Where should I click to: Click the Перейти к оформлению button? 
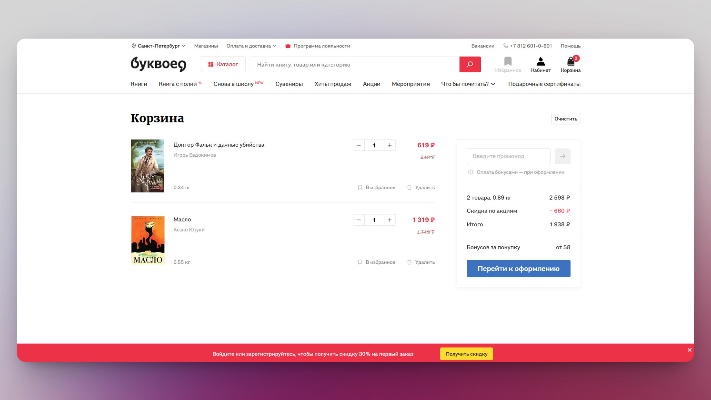click(518, 269)
